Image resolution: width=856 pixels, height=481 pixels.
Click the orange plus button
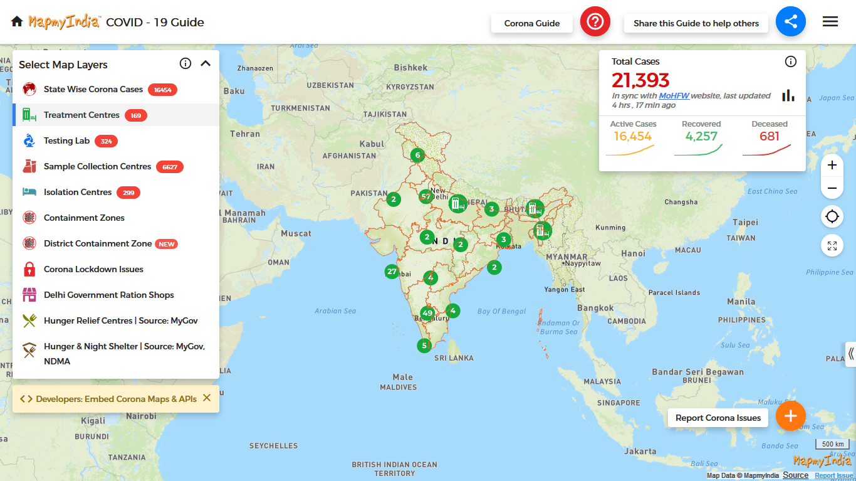pos(791,416)
